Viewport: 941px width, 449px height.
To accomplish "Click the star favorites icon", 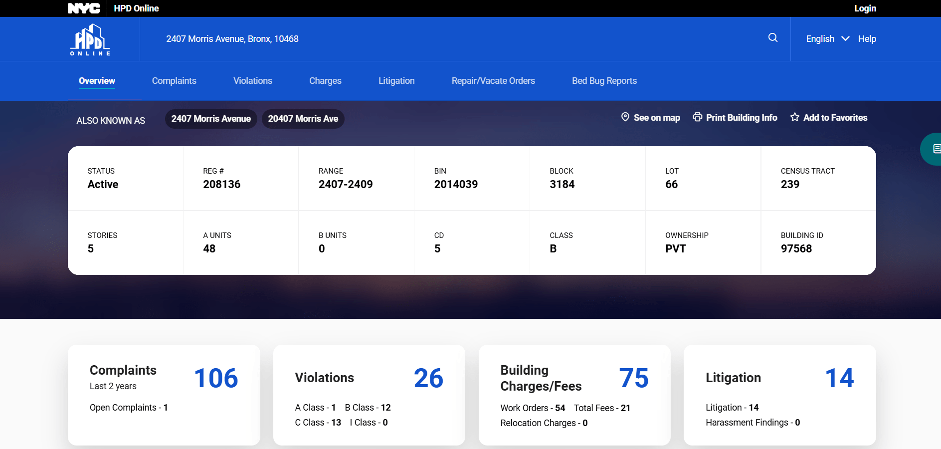I will 794,117.
